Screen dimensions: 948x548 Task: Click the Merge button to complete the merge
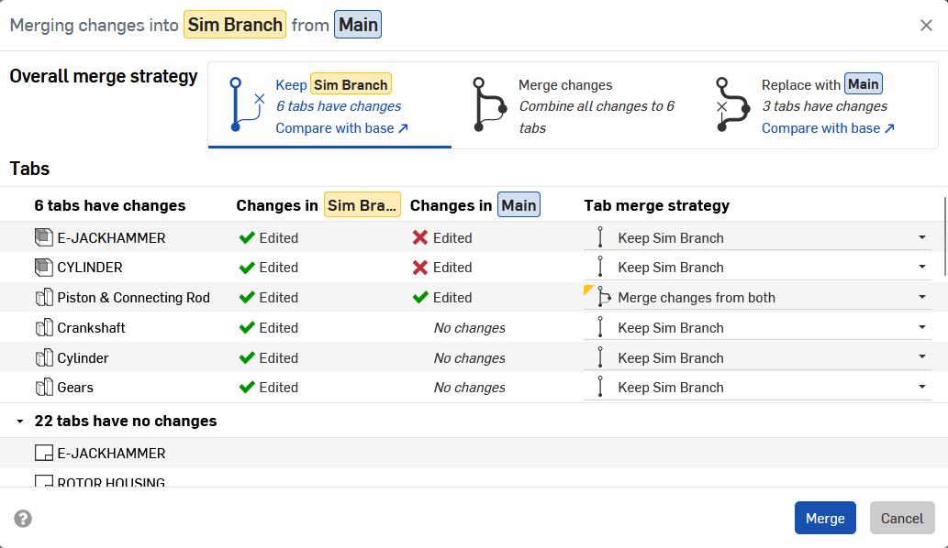(x=824, y=518)
